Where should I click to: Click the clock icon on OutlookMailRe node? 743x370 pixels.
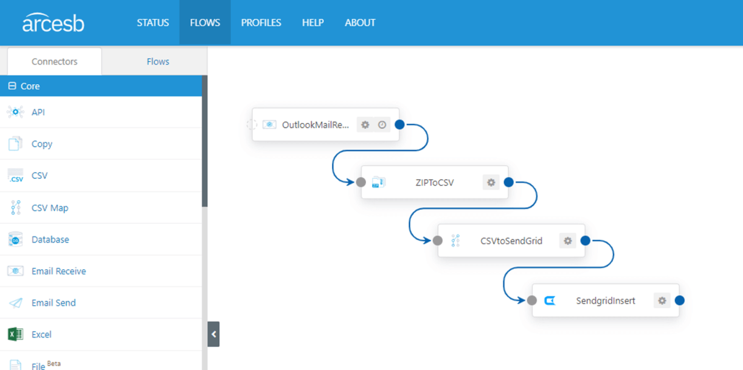click(x=382, y=124)
